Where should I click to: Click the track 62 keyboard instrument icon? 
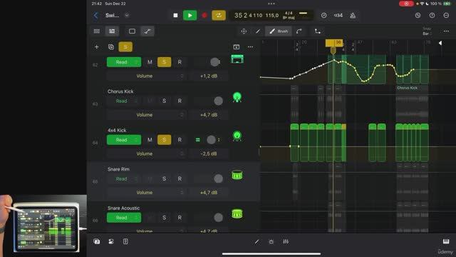point(237,59)
